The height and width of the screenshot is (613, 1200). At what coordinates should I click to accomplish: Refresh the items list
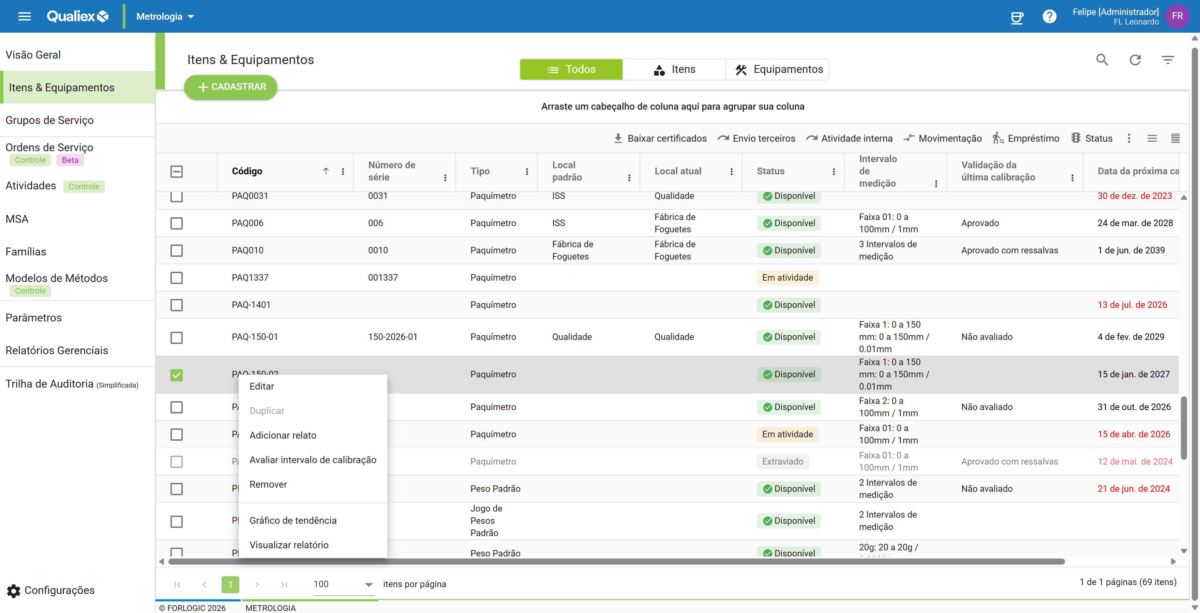[1135, 60]
